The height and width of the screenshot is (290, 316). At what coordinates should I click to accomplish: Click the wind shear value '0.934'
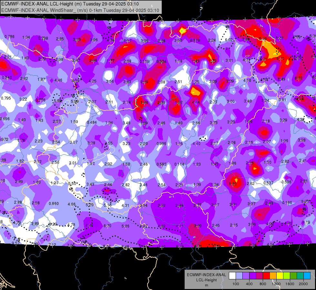161,61
